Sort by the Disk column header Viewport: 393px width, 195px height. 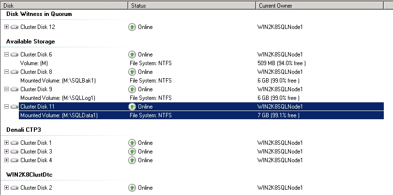coord(64,5)
